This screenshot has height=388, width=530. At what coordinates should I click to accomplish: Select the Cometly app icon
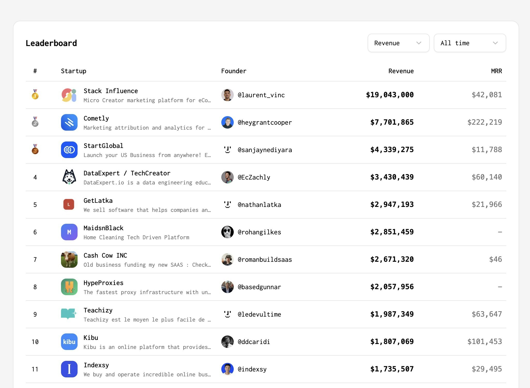(69, 122)
